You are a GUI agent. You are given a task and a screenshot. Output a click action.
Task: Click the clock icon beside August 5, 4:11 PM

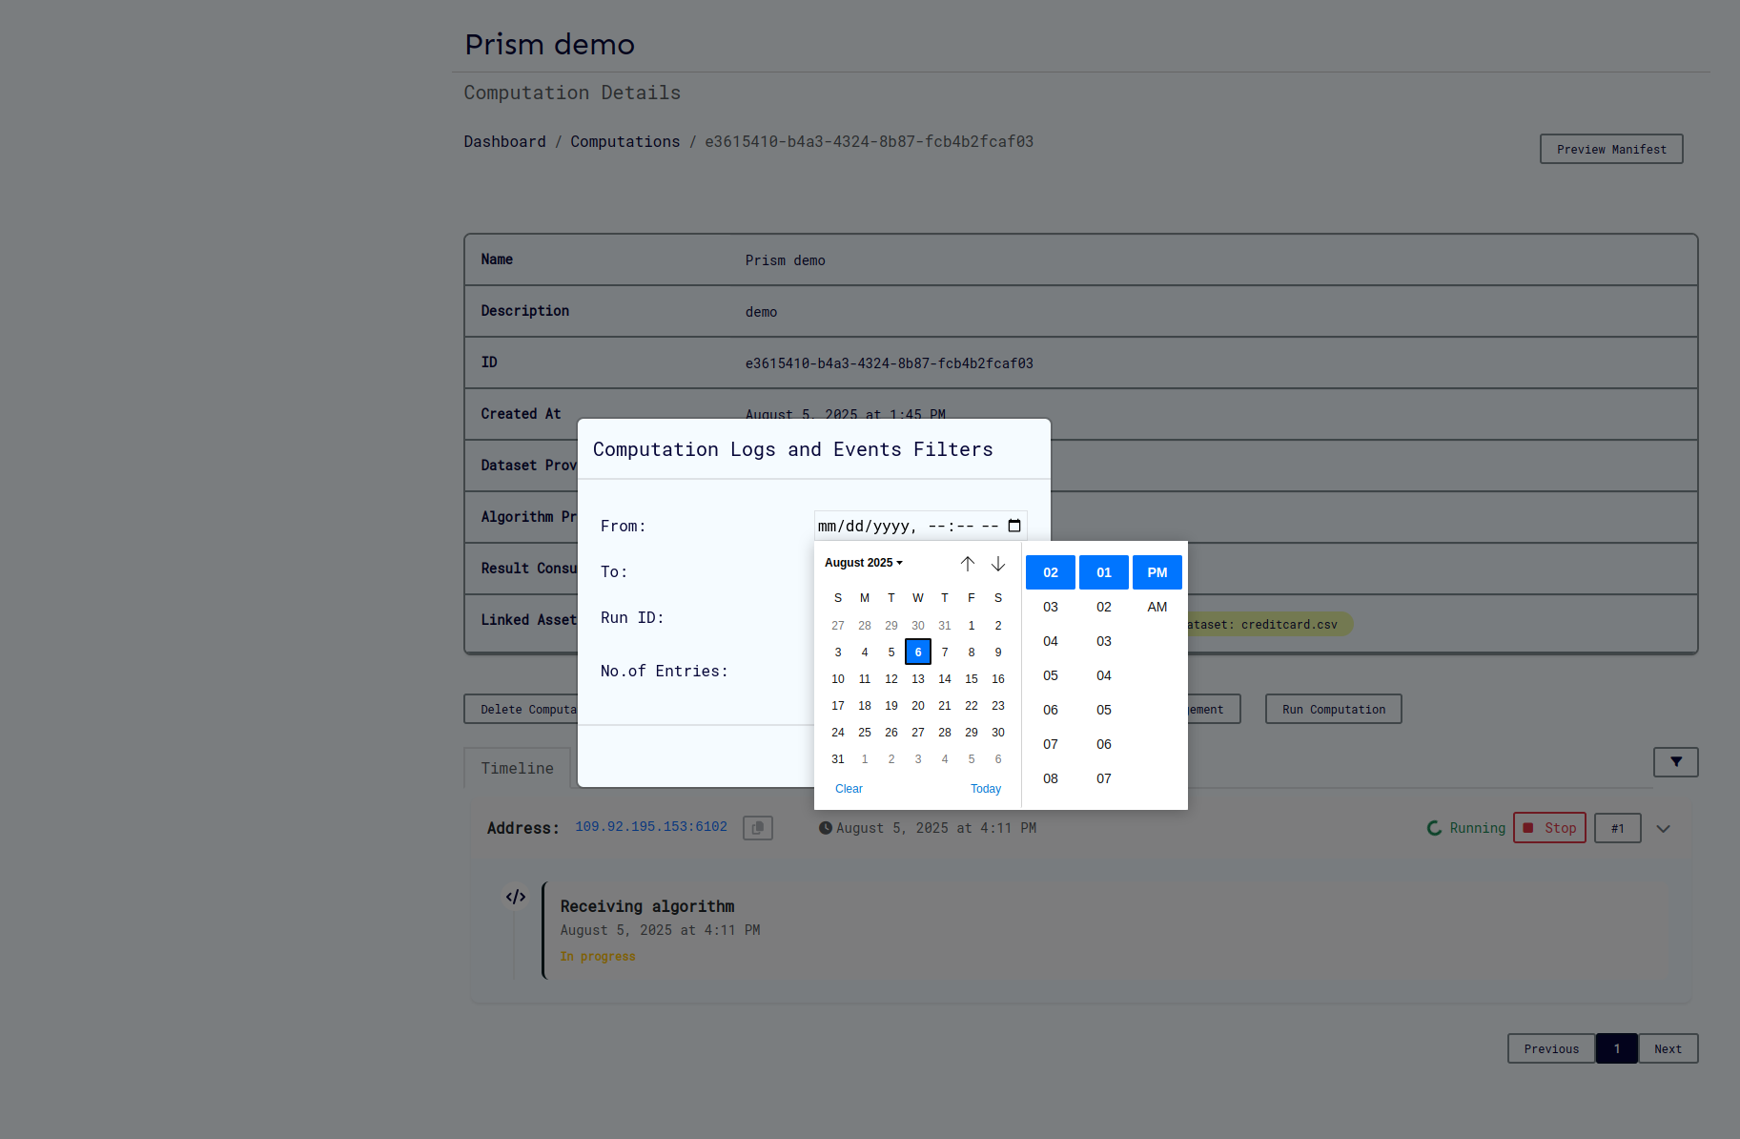tap(826, 828)
